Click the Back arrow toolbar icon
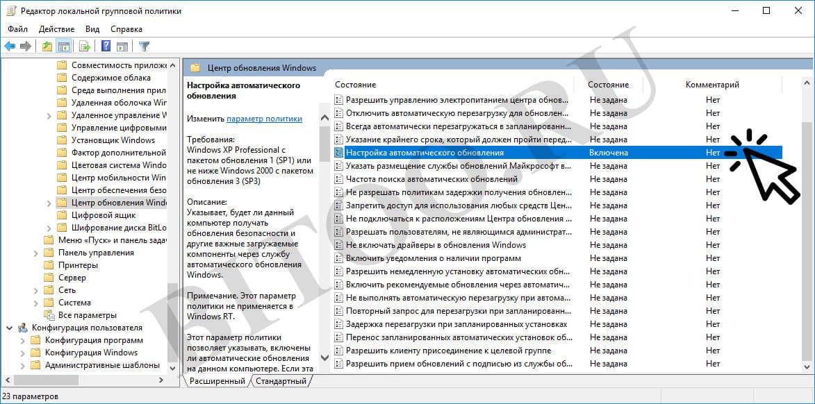 click(10, 47)
